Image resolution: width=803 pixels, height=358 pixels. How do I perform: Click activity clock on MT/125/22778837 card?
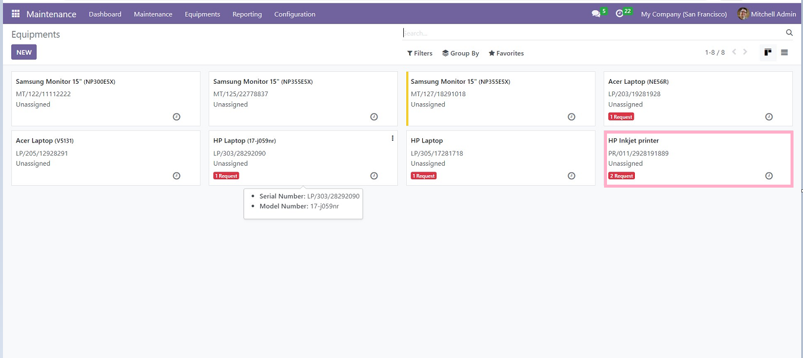point(374,117)
